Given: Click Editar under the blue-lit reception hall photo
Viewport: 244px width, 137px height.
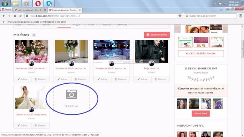Looking at the screenshot, I should [x=102, y=79].
